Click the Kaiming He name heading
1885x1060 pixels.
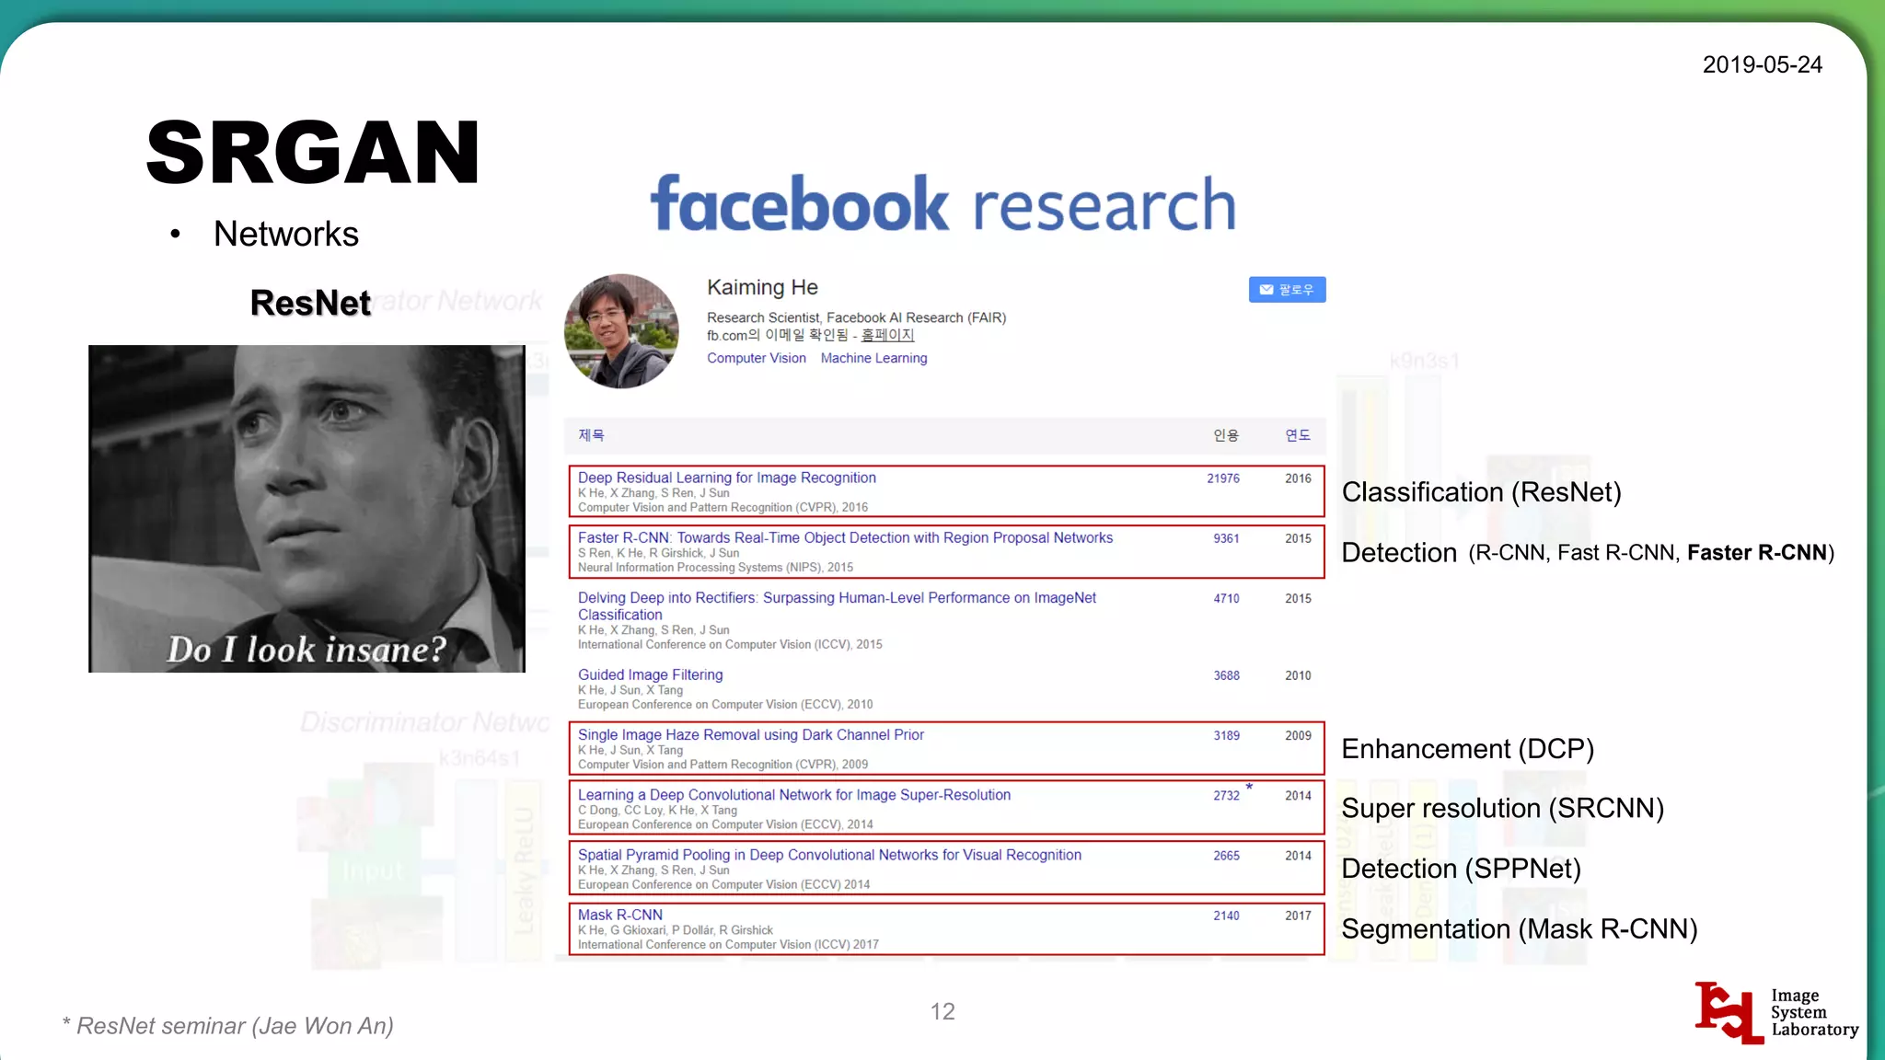click(762, 287)
